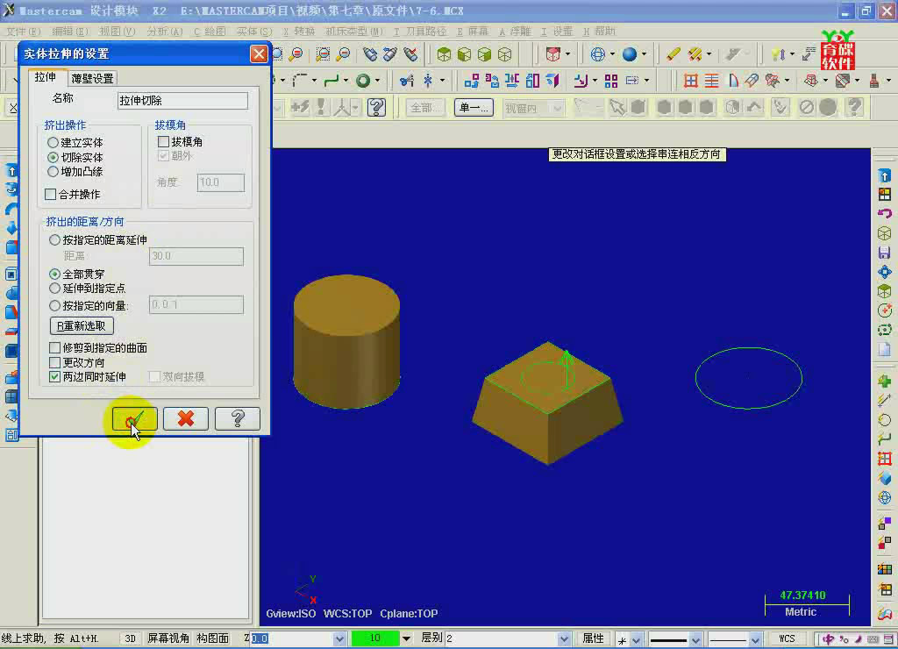The width and height of the screenshot is (898, 649).
Task: Click the blue sphere shading icon
Action: [630, 54]
